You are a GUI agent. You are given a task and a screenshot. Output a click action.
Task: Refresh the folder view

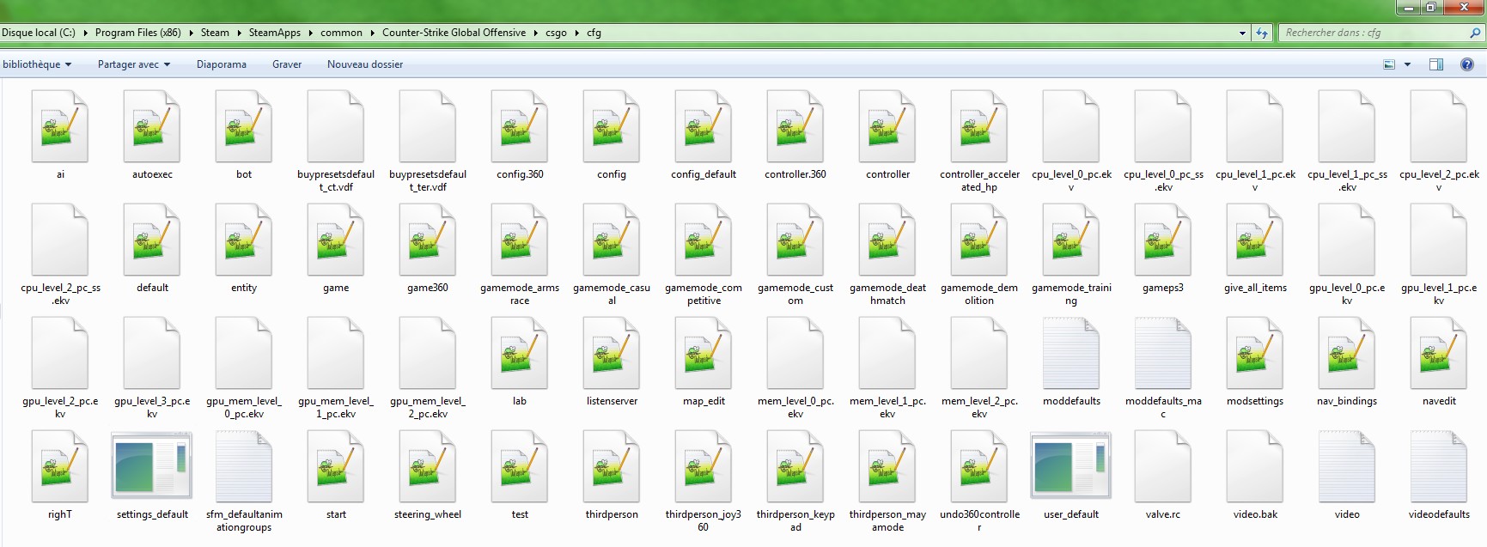[1262, 33]
